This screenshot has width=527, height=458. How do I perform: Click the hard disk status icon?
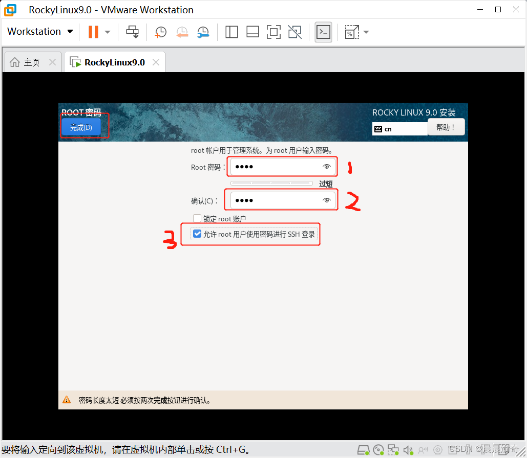point(363,450)
